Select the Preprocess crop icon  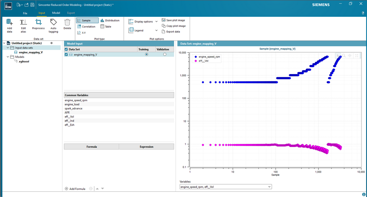tap(38, 22)
